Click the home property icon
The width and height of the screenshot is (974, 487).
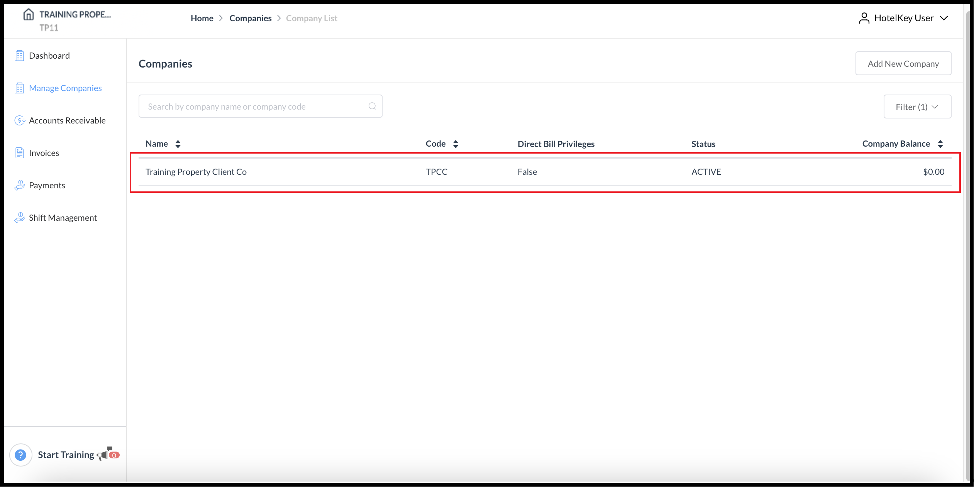click(28, 15)
